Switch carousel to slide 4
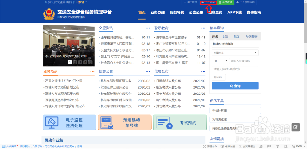 pos(85,62)
